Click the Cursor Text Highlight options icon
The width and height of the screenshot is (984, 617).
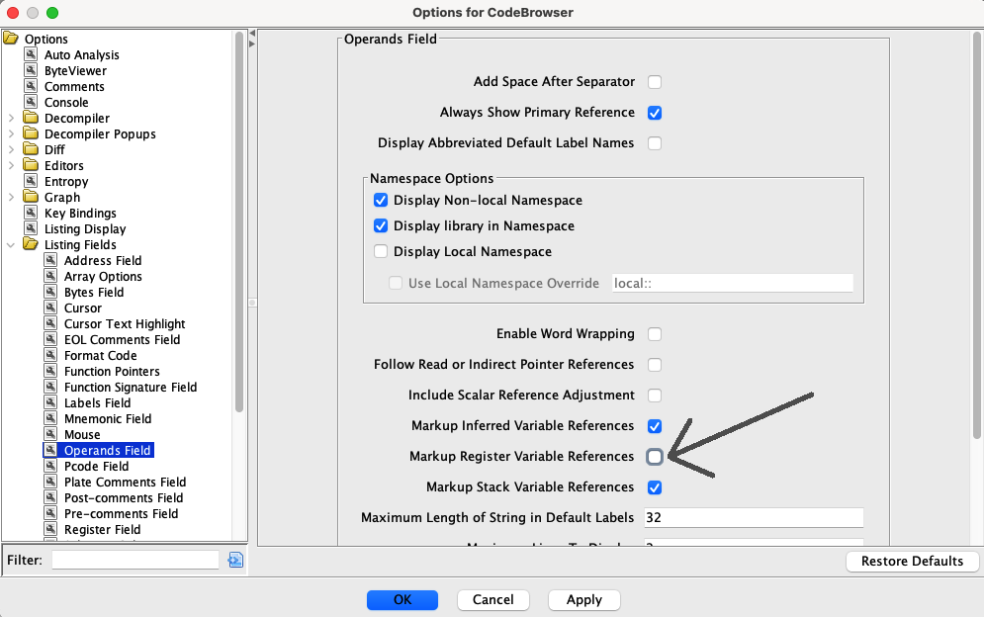tap(50, 323)
